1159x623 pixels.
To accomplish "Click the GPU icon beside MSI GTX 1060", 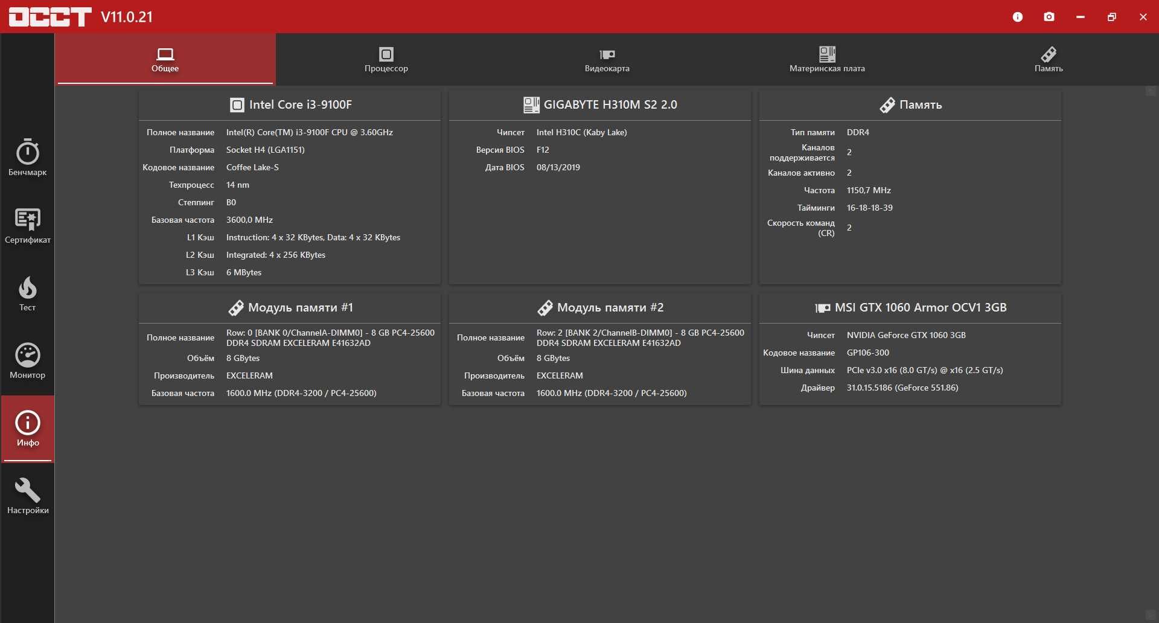I will click(x=823, y=308).
